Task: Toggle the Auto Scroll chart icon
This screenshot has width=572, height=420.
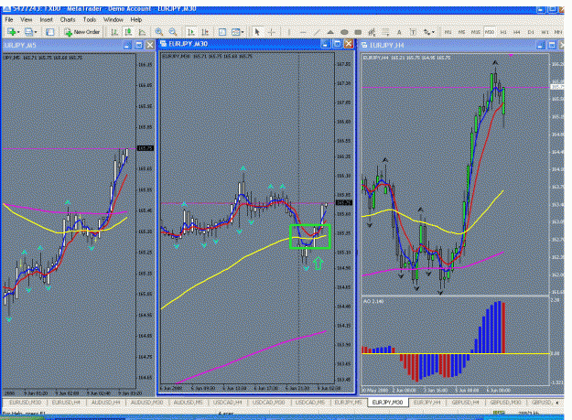Action: click(x=190, y=32)
